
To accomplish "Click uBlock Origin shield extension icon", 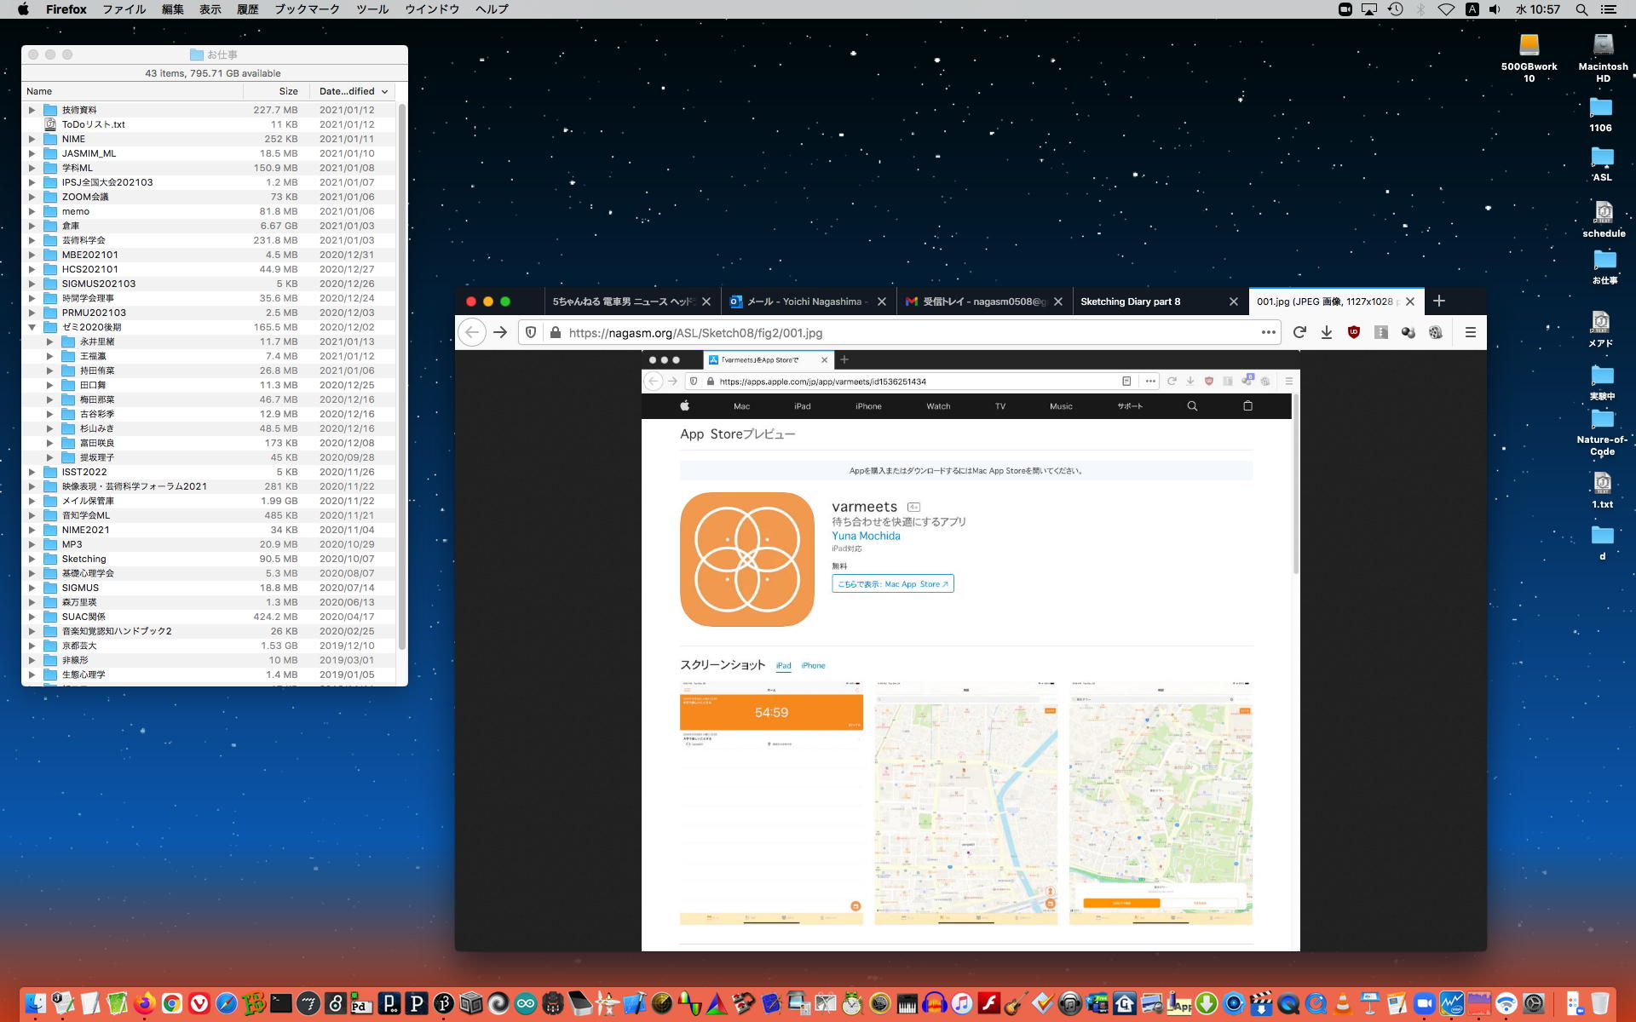I will pos(1353,333).
